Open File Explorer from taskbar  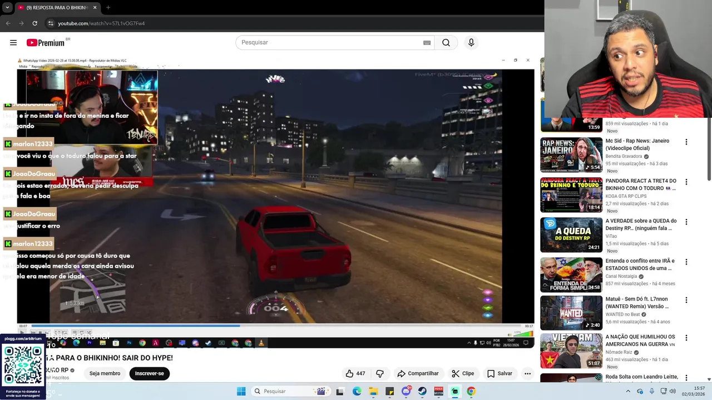373,391
